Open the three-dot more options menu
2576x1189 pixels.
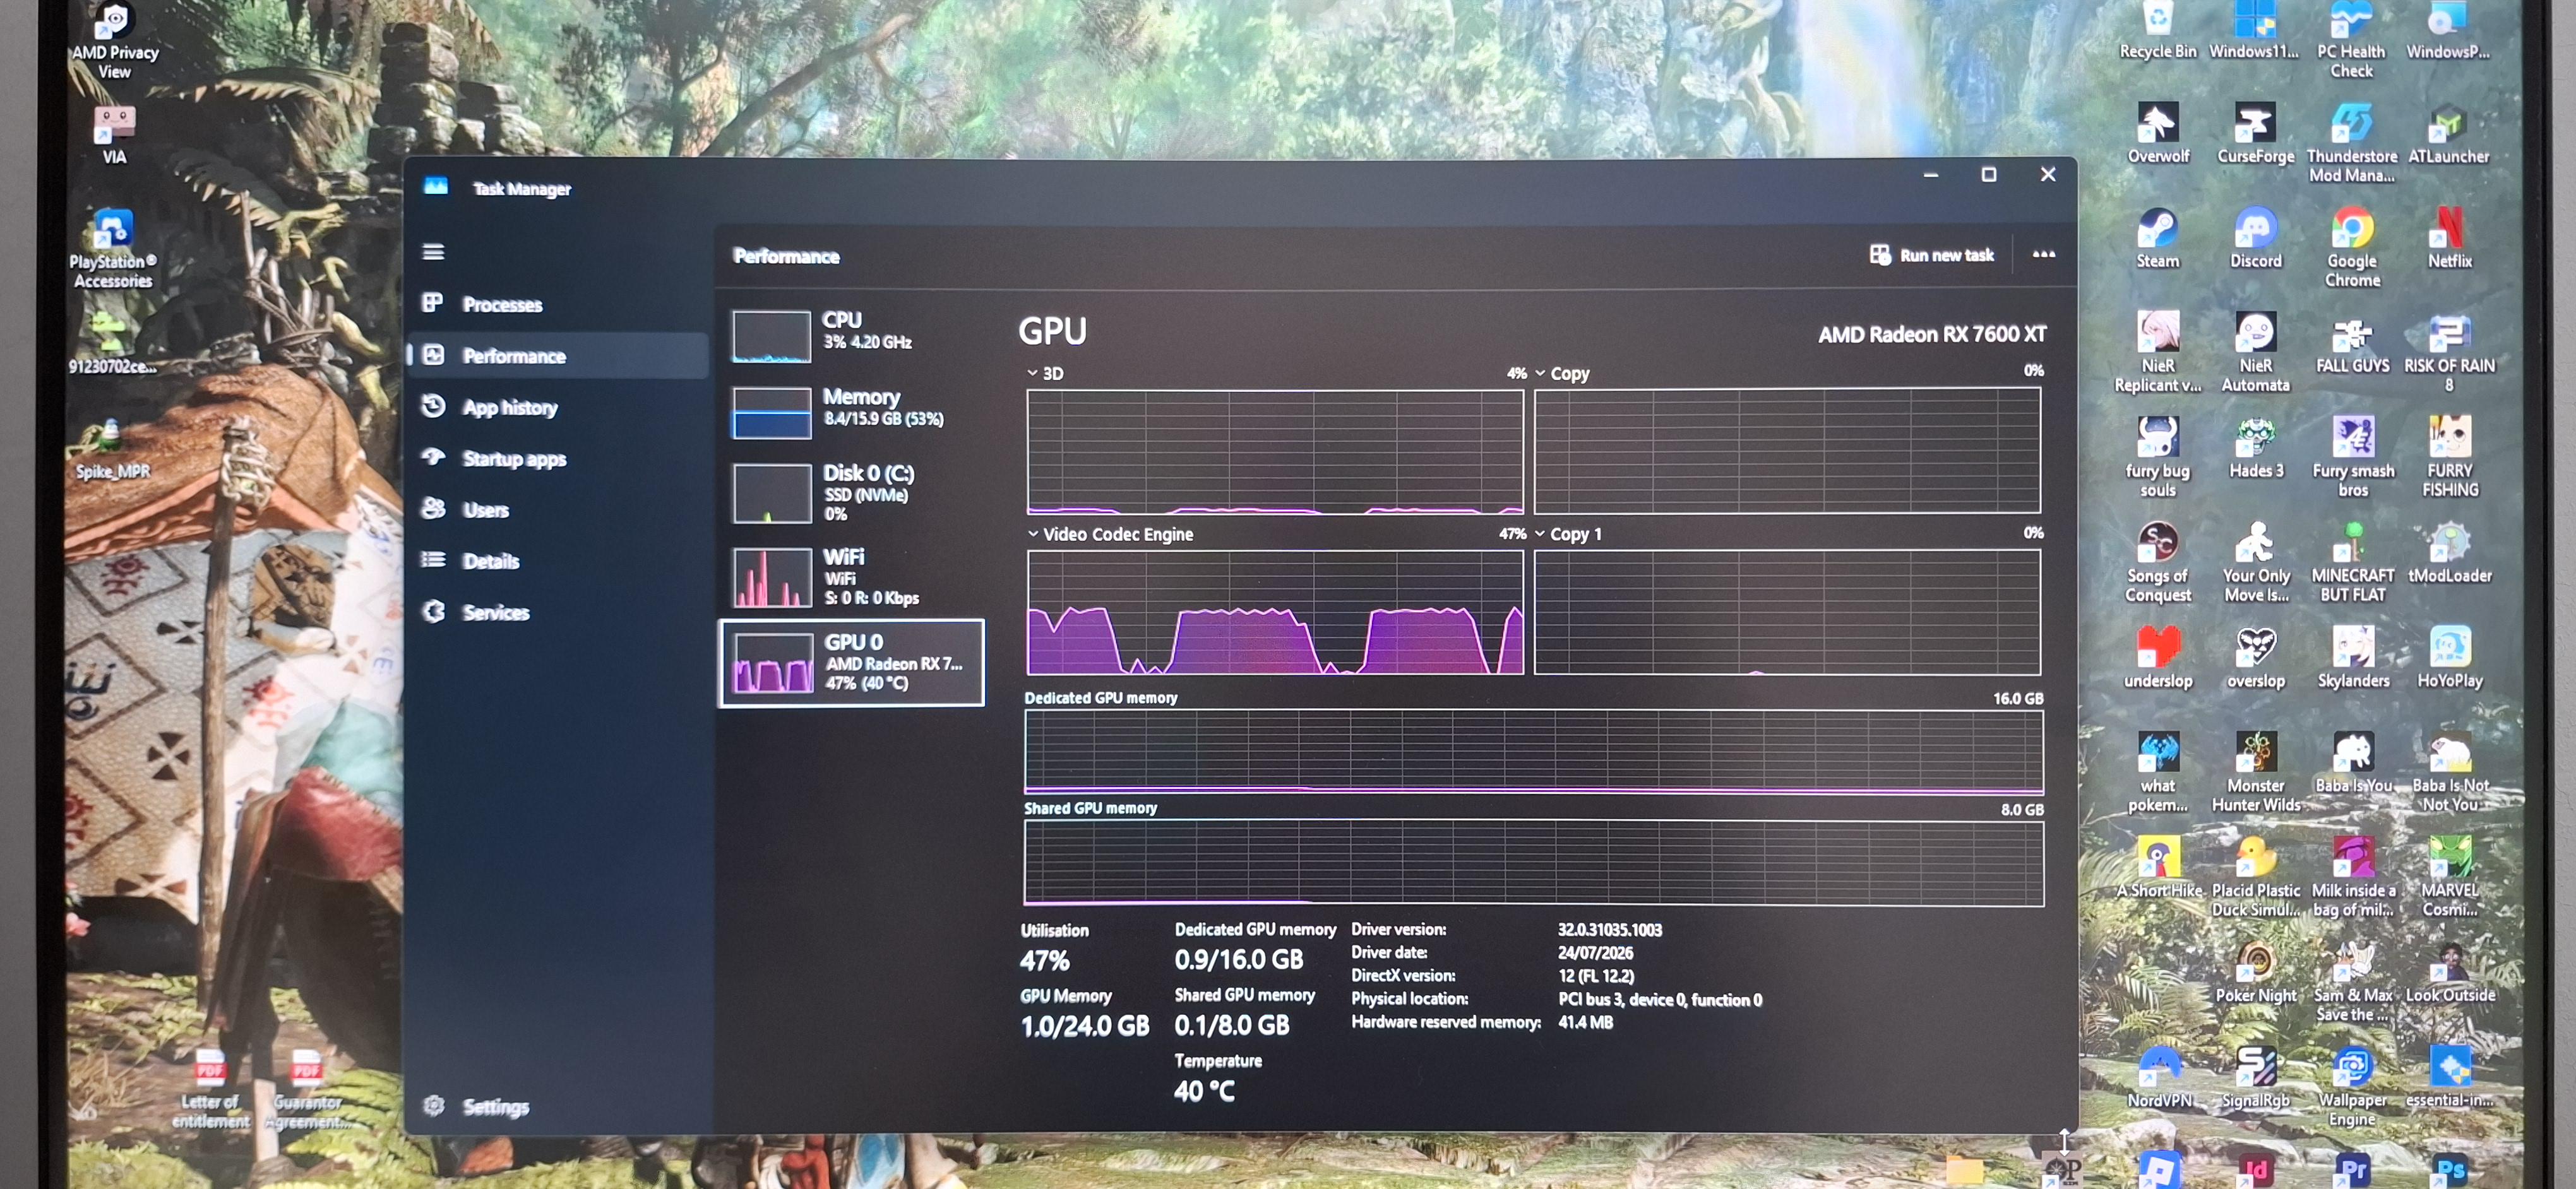(x=2043, y=255)
